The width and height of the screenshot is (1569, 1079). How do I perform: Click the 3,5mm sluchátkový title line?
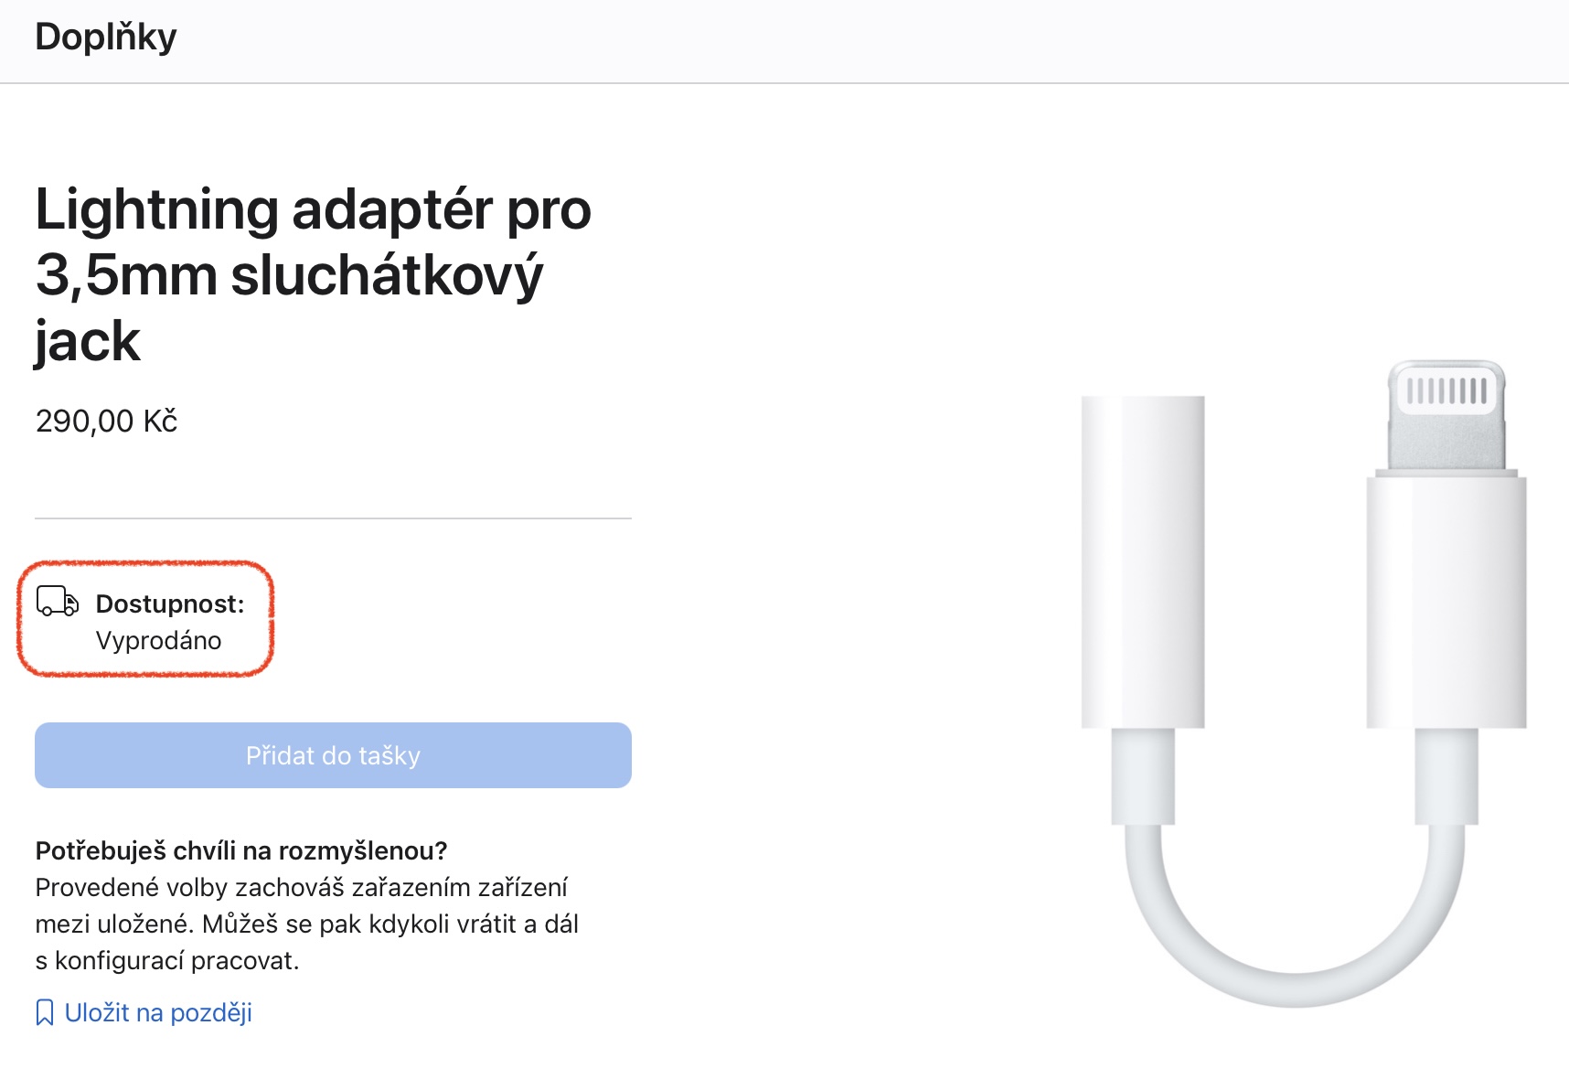click(x=289, y=275)
